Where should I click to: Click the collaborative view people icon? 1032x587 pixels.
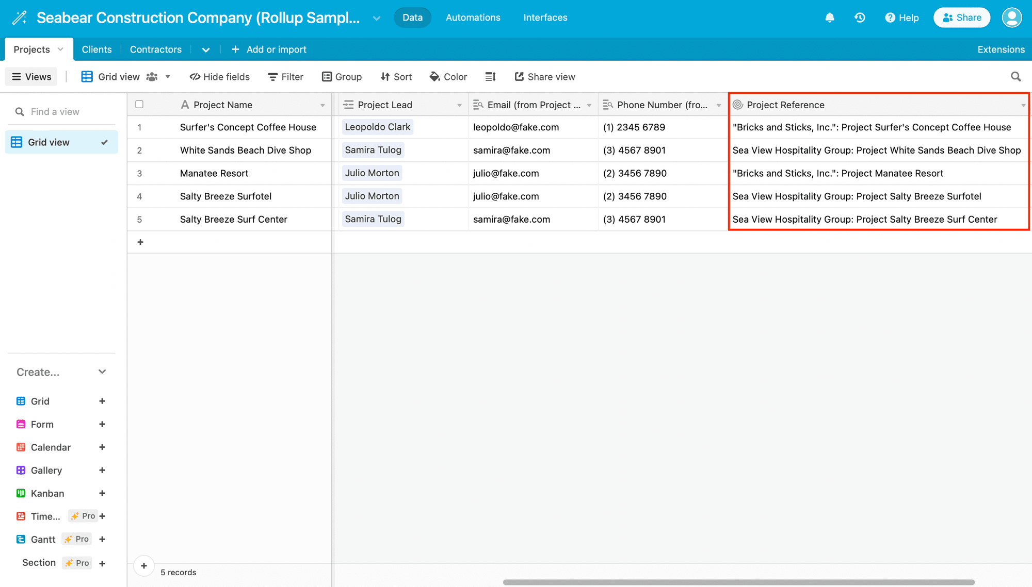click(x=152, y=77)
